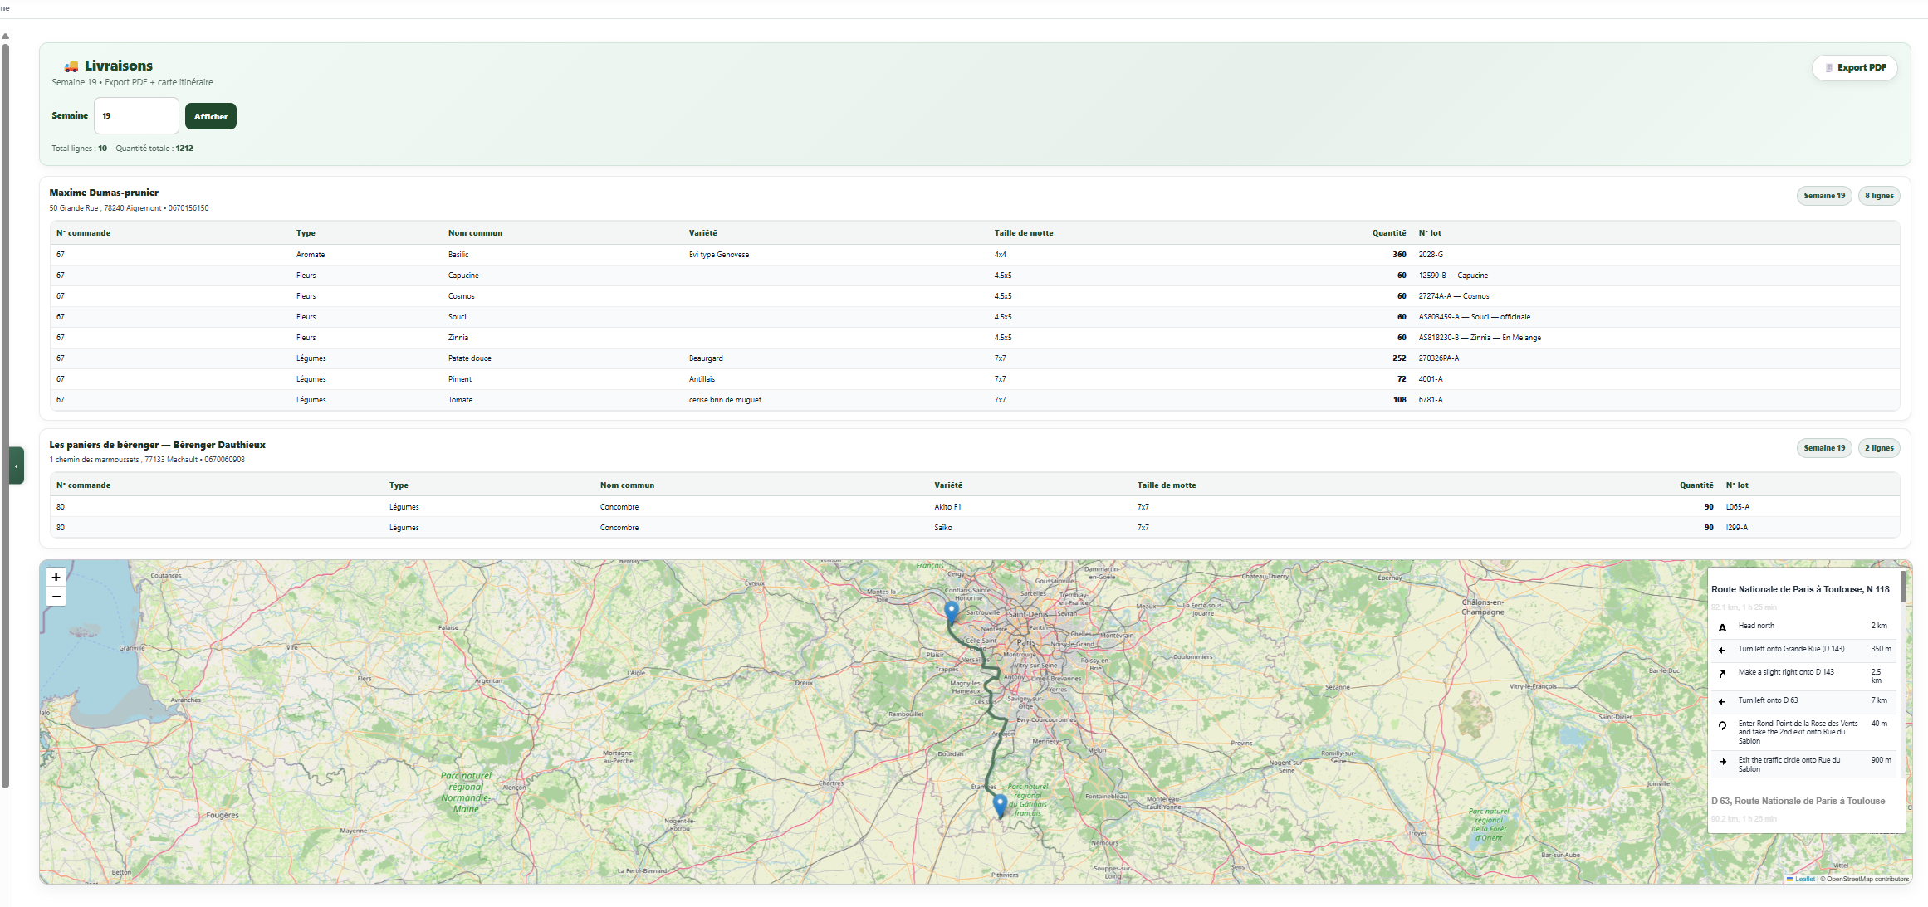Focus the Semaine number input field
The height and width of the screenshot is (907, 1928).
pos(136,115)
